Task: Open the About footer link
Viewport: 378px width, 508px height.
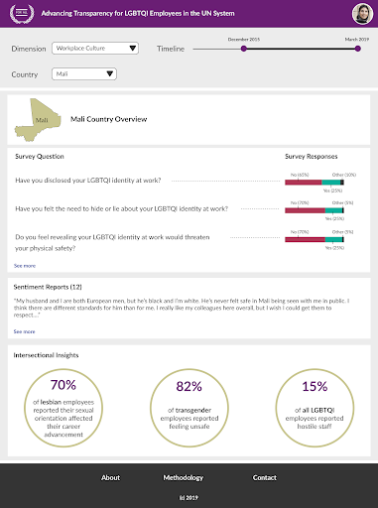Action: tap(110, 477)
